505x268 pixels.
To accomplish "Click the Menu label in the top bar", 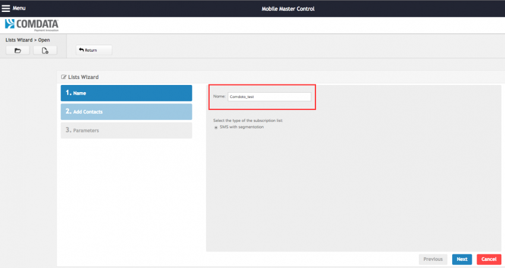I will tap(19, 8).
